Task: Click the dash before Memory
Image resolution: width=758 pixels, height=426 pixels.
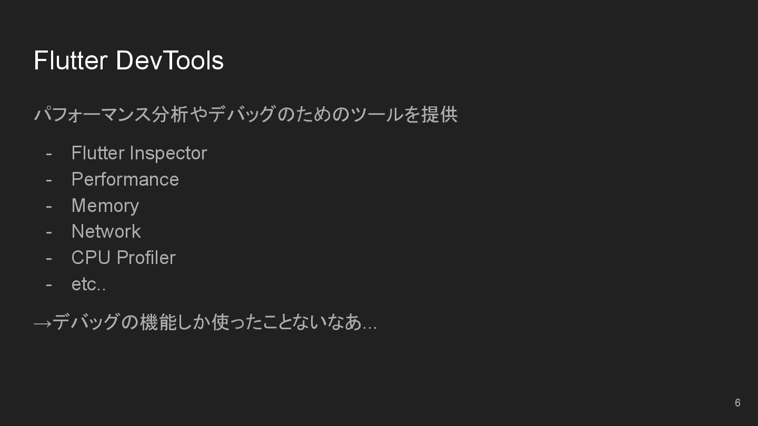Action: point(49,207)
